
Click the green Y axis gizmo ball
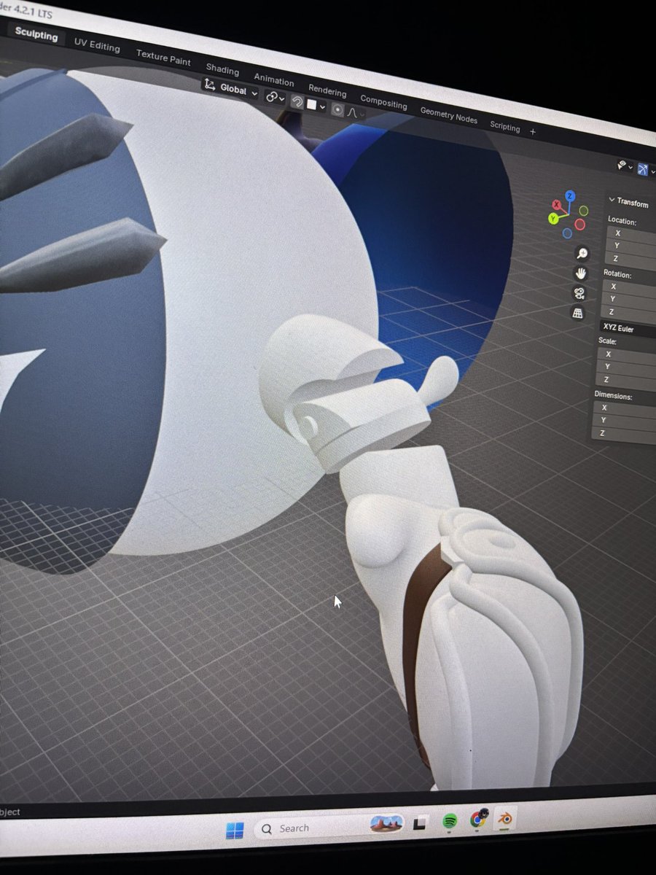(x=554, y=218)
